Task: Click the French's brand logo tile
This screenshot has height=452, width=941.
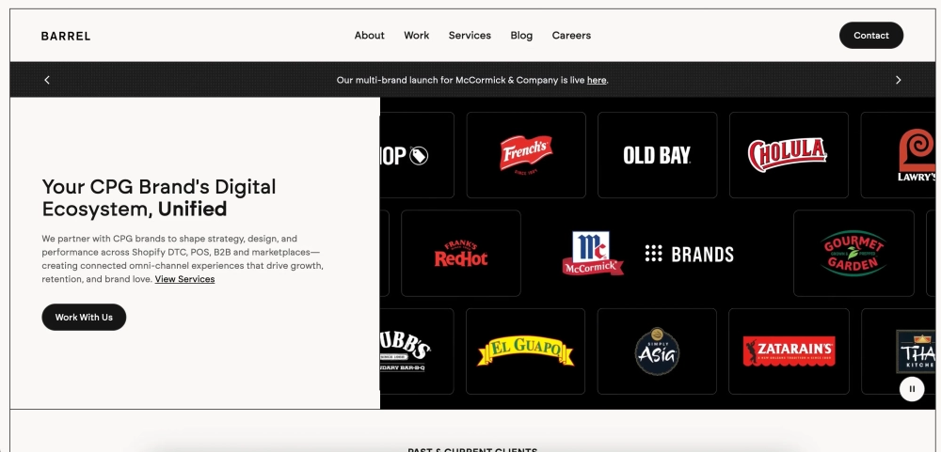Action: coord(526,155)
